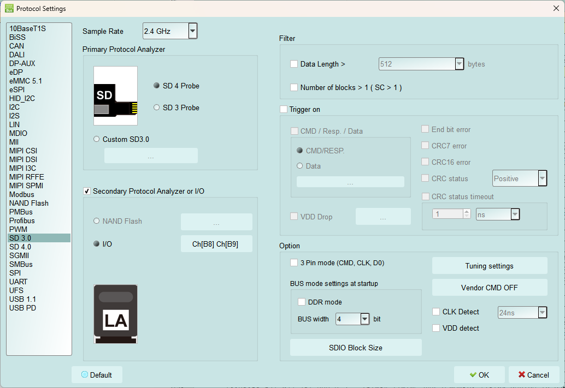The height and width of the screenshot is (388, 565).
Task: Select SD 4 Probe radio button
Action: [156, 86]
